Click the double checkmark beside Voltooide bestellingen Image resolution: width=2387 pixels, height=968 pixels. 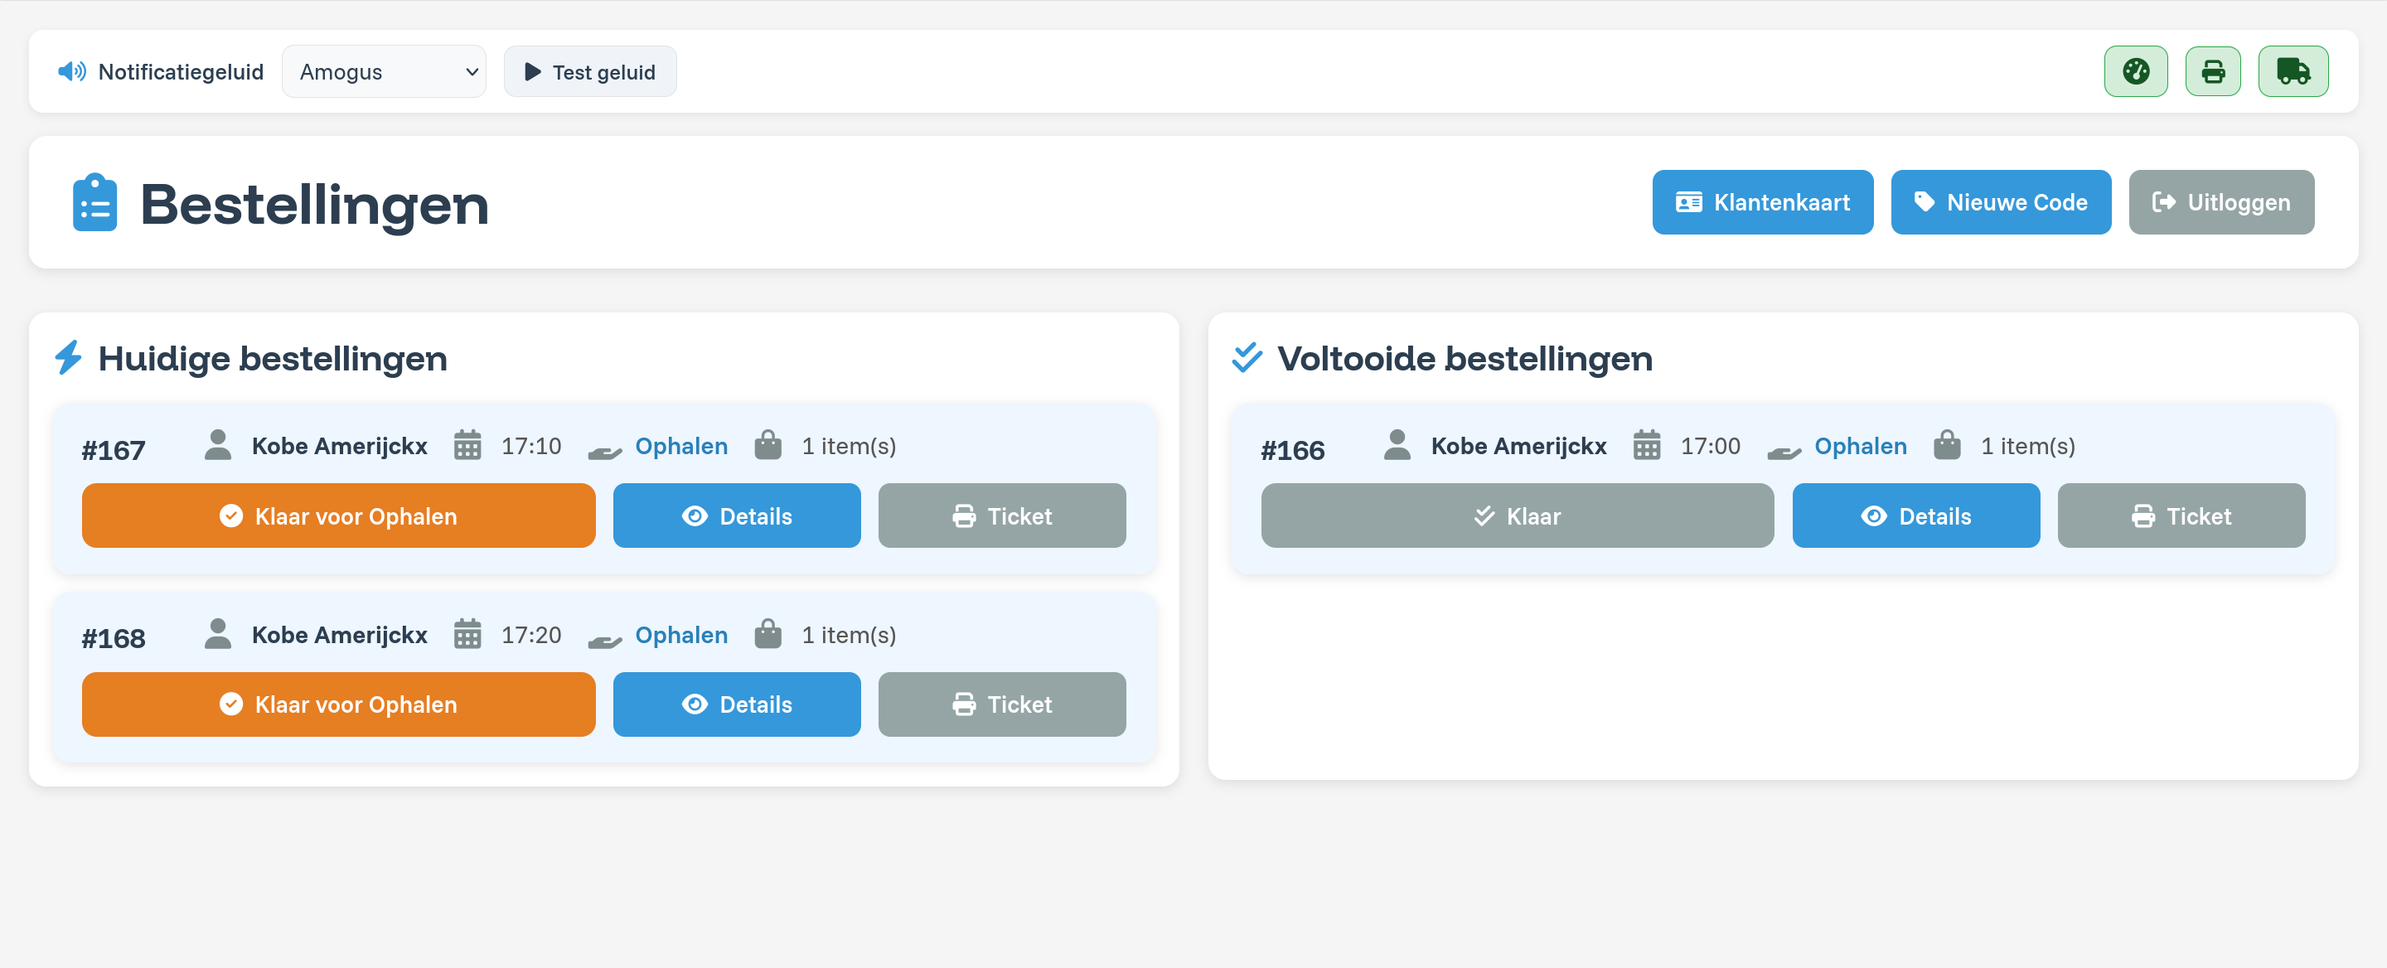[1248, 359]
